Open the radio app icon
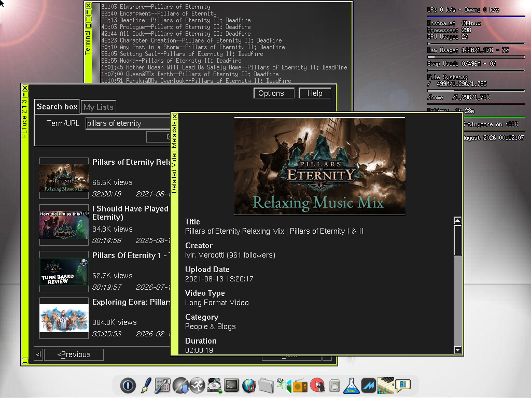Screen dimensions: 531x398 300,386
